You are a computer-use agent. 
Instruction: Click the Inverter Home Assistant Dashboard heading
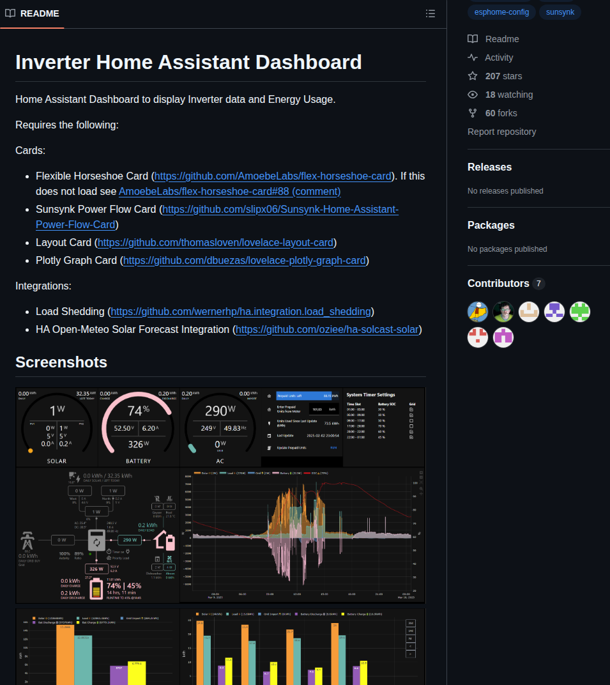188,63
